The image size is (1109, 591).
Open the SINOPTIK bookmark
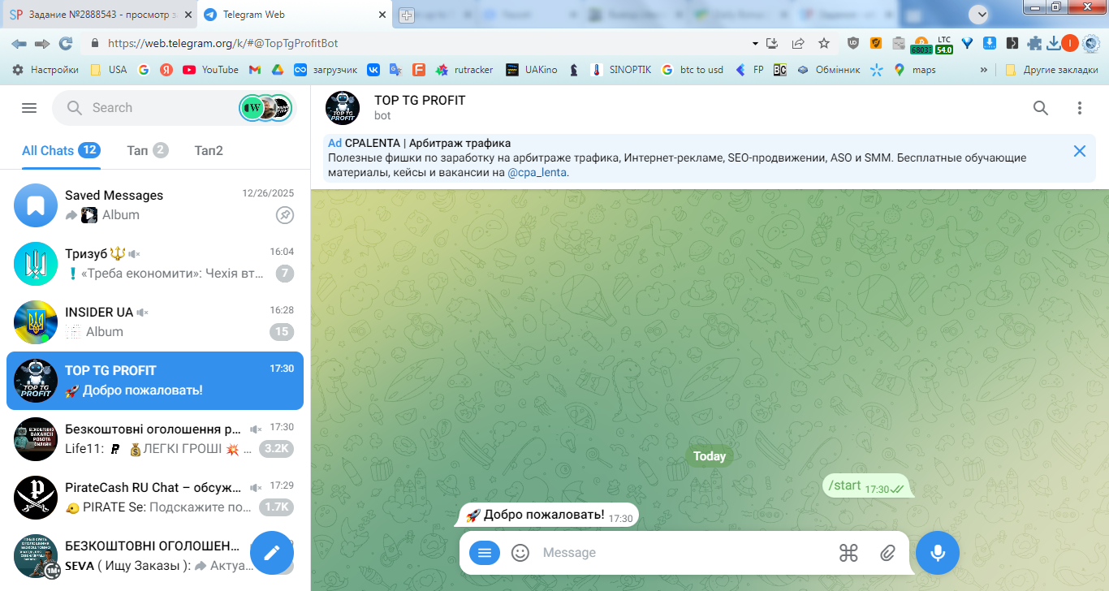click(x=621, y=70)
